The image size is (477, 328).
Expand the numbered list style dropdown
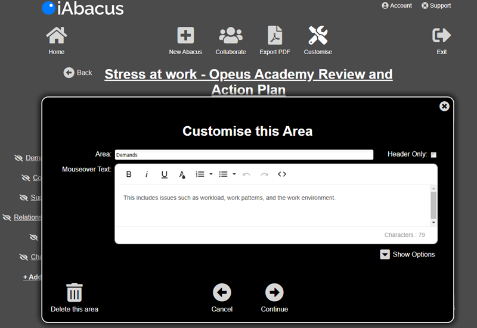211,174
